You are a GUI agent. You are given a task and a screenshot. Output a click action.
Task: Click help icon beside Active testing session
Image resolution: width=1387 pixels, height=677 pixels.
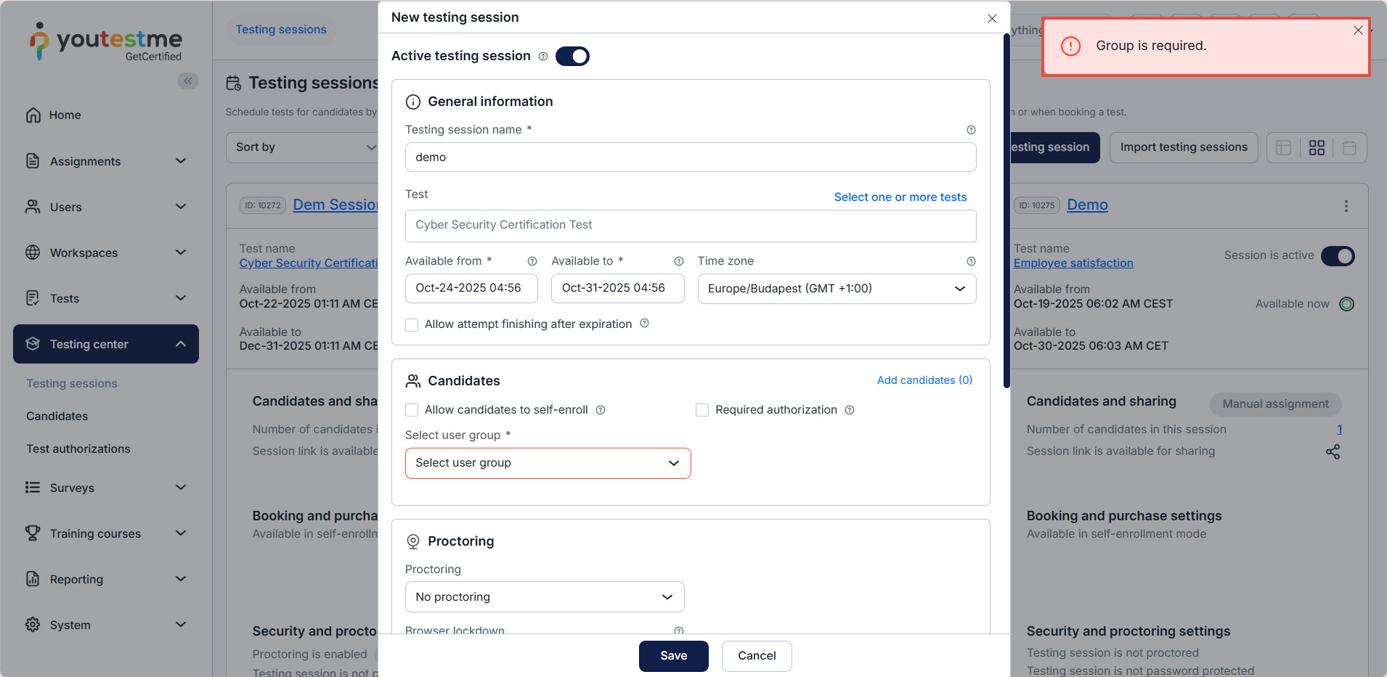543,57
